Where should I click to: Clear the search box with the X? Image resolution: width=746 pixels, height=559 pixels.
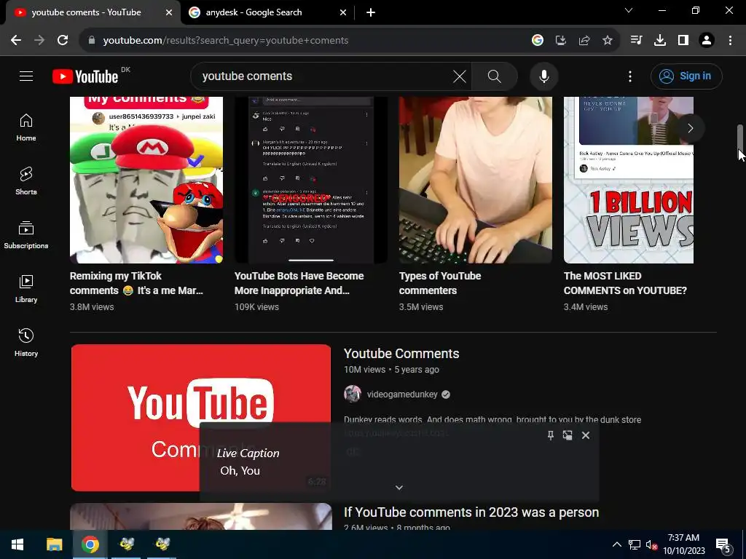tap(460, 76)
